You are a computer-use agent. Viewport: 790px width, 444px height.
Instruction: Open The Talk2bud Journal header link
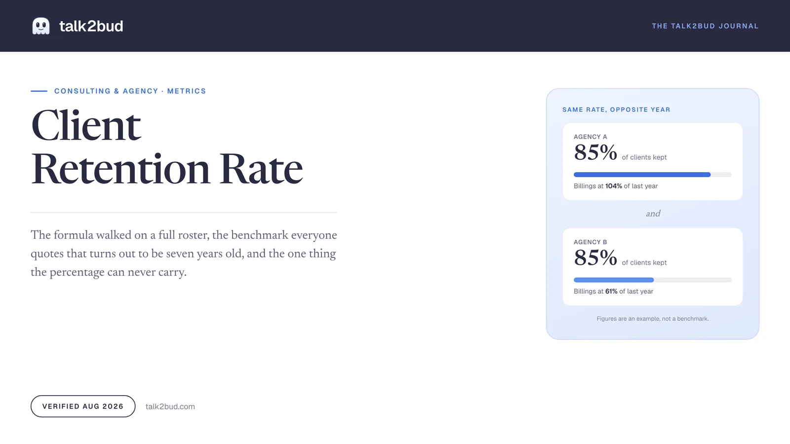point(705,26)
